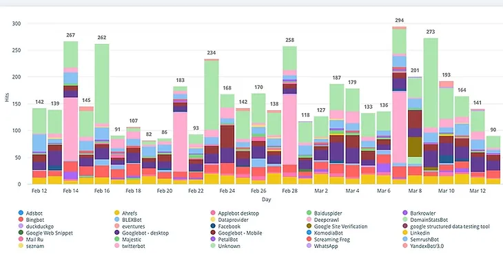Click the green segment of the 234 bar
The image size is (503, 254).
point(212,95)
